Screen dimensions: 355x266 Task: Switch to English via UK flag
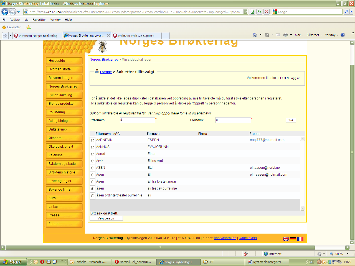click(286, 239)
